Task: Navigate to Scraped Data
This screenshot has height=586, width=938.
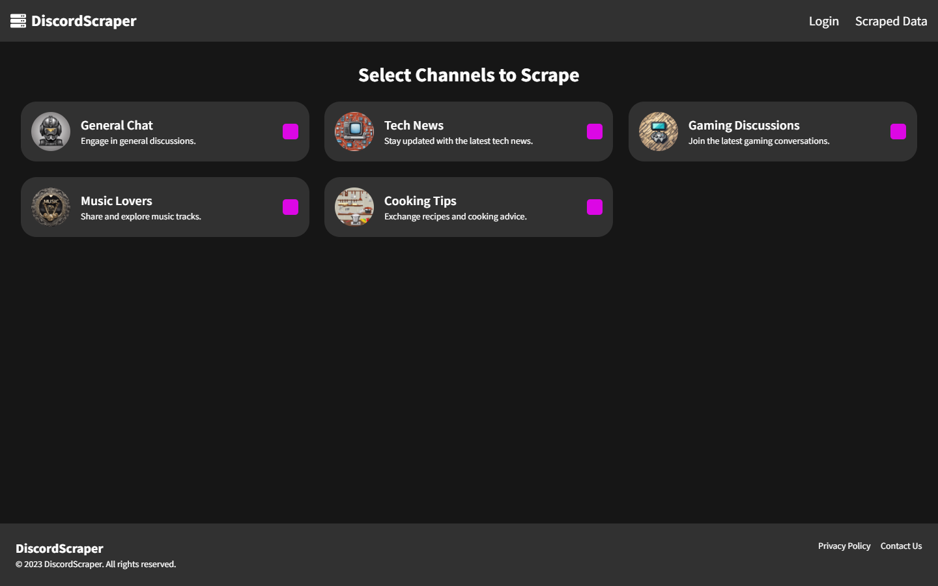Action: click(891, 20)
